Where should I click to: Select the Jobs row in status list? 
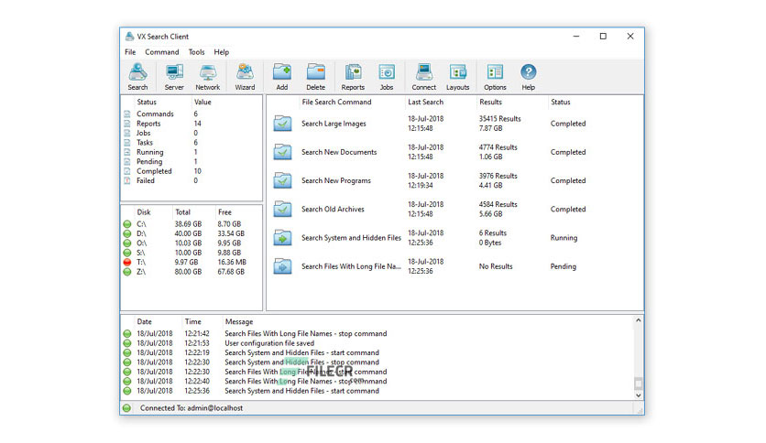tap(191, 134)
